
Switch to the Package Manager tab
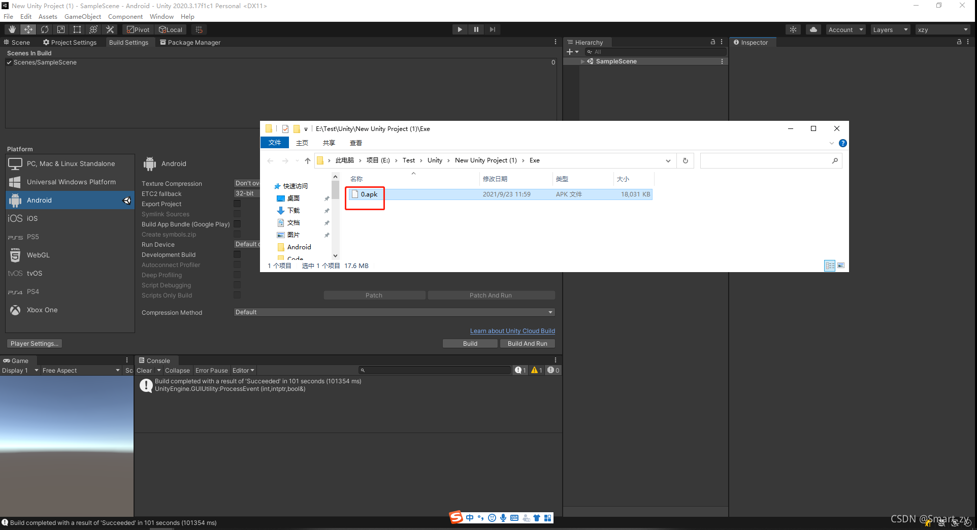190,42
